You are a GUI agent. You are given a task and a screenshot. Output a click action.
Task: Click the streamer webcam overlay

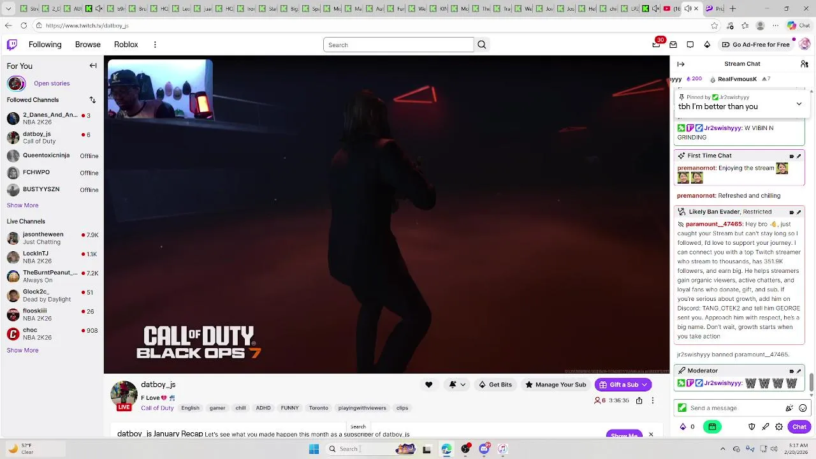pos(160,90)
